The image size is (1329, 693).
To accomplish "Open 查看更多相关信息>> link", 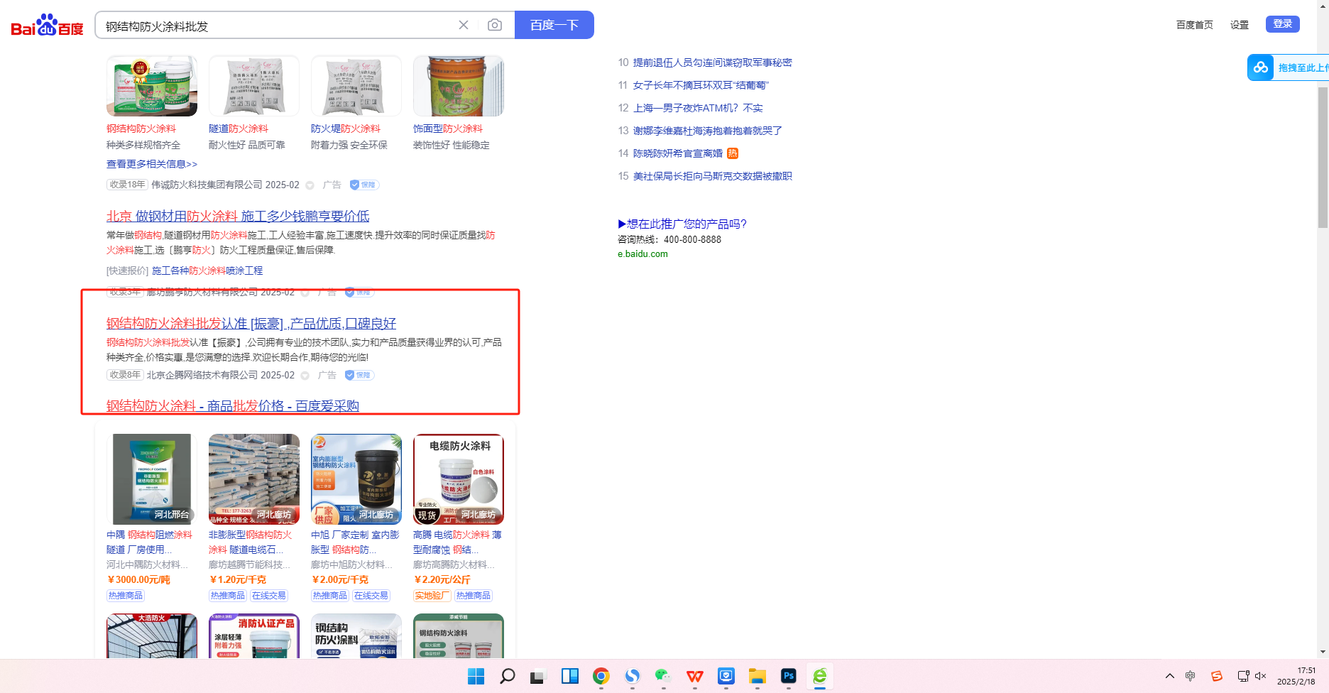I will tap(152, 164).
